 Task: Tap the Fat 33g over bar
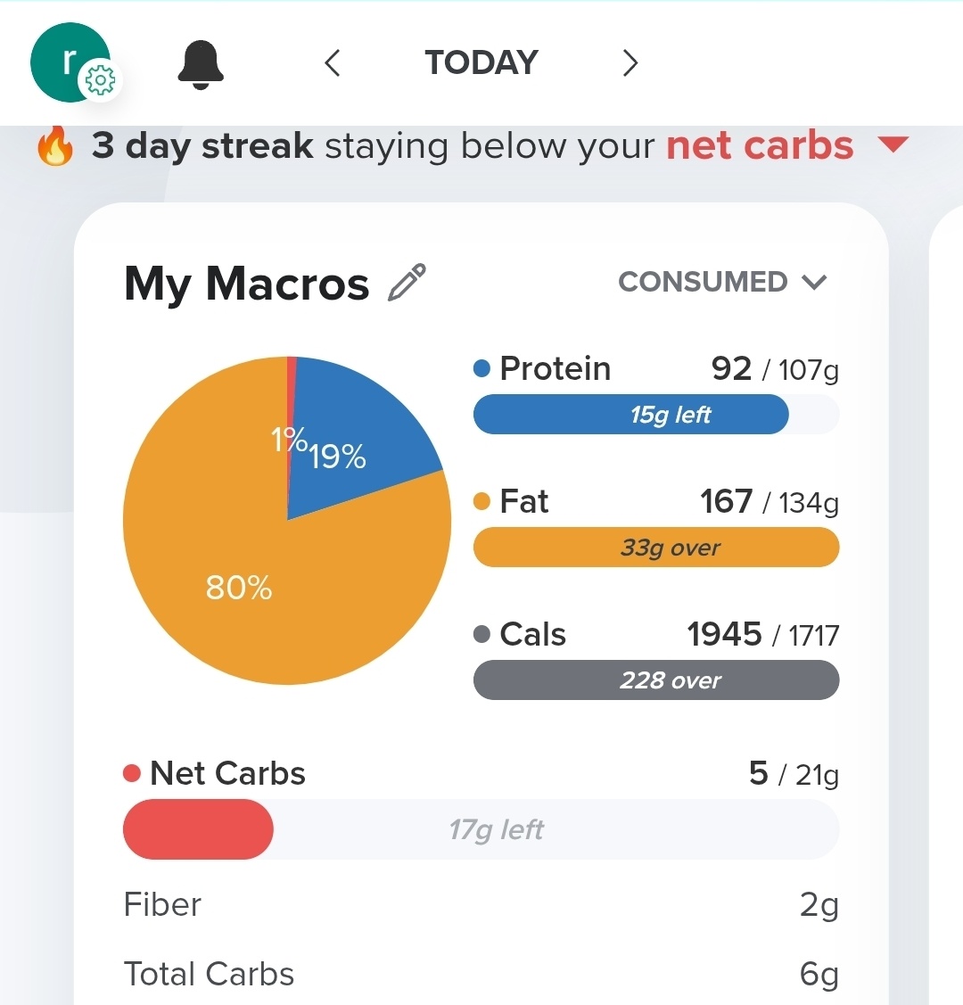point(655,548)
